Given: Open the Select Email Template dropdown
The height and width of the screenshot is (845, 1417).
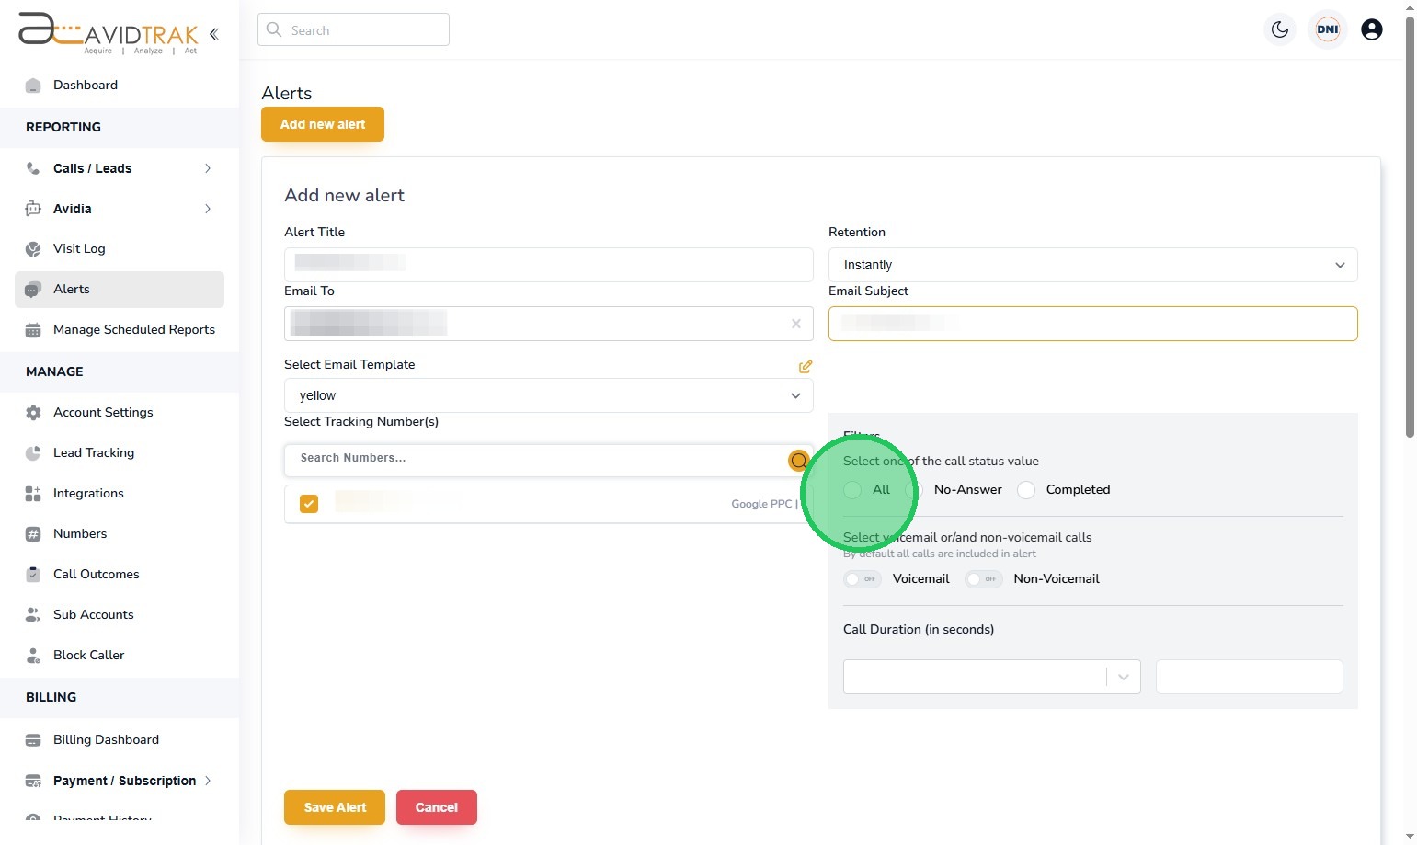Looking at the screenshot, I should click(x=549, y=395).
